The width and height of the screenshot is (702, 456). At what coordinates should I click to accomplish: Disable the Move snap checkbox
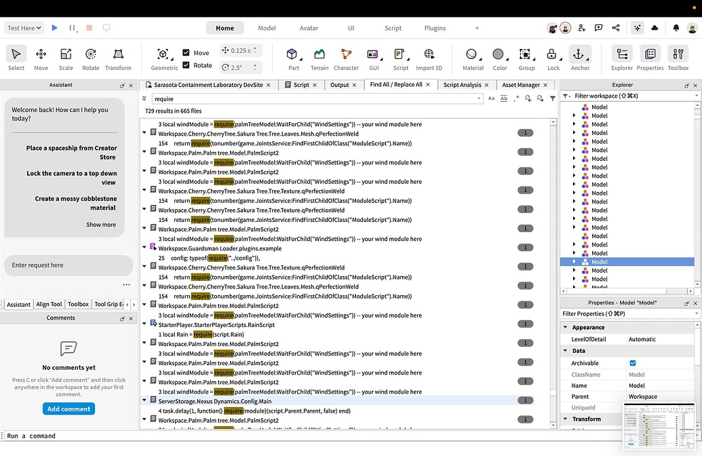(187, 52)
